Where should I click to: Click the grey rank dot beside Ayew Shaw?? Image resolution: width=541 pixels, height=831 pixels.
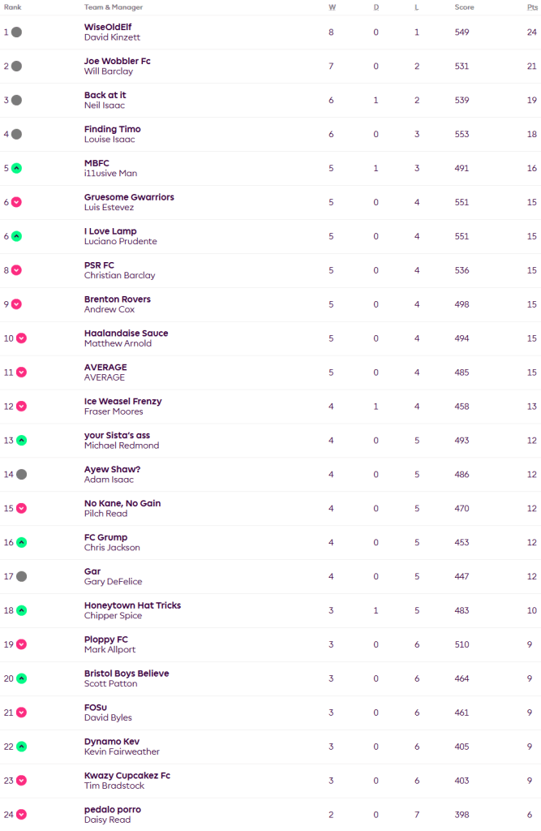click(21, 475)
